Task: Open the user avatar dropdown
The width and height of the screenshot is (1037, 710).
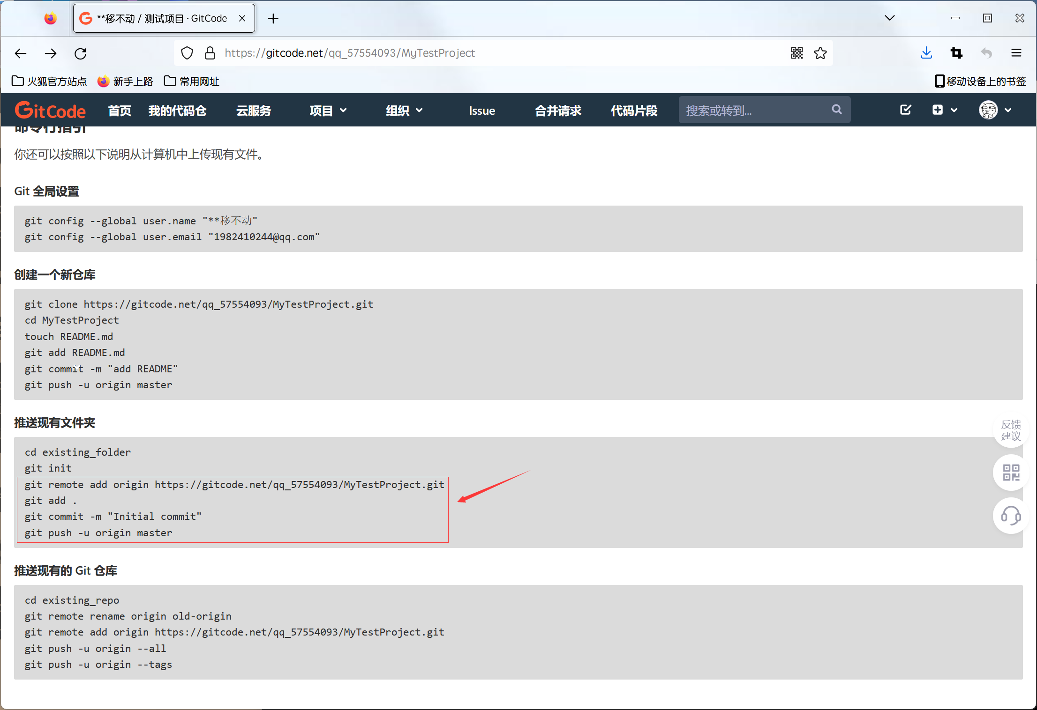Action: point(995,111)
